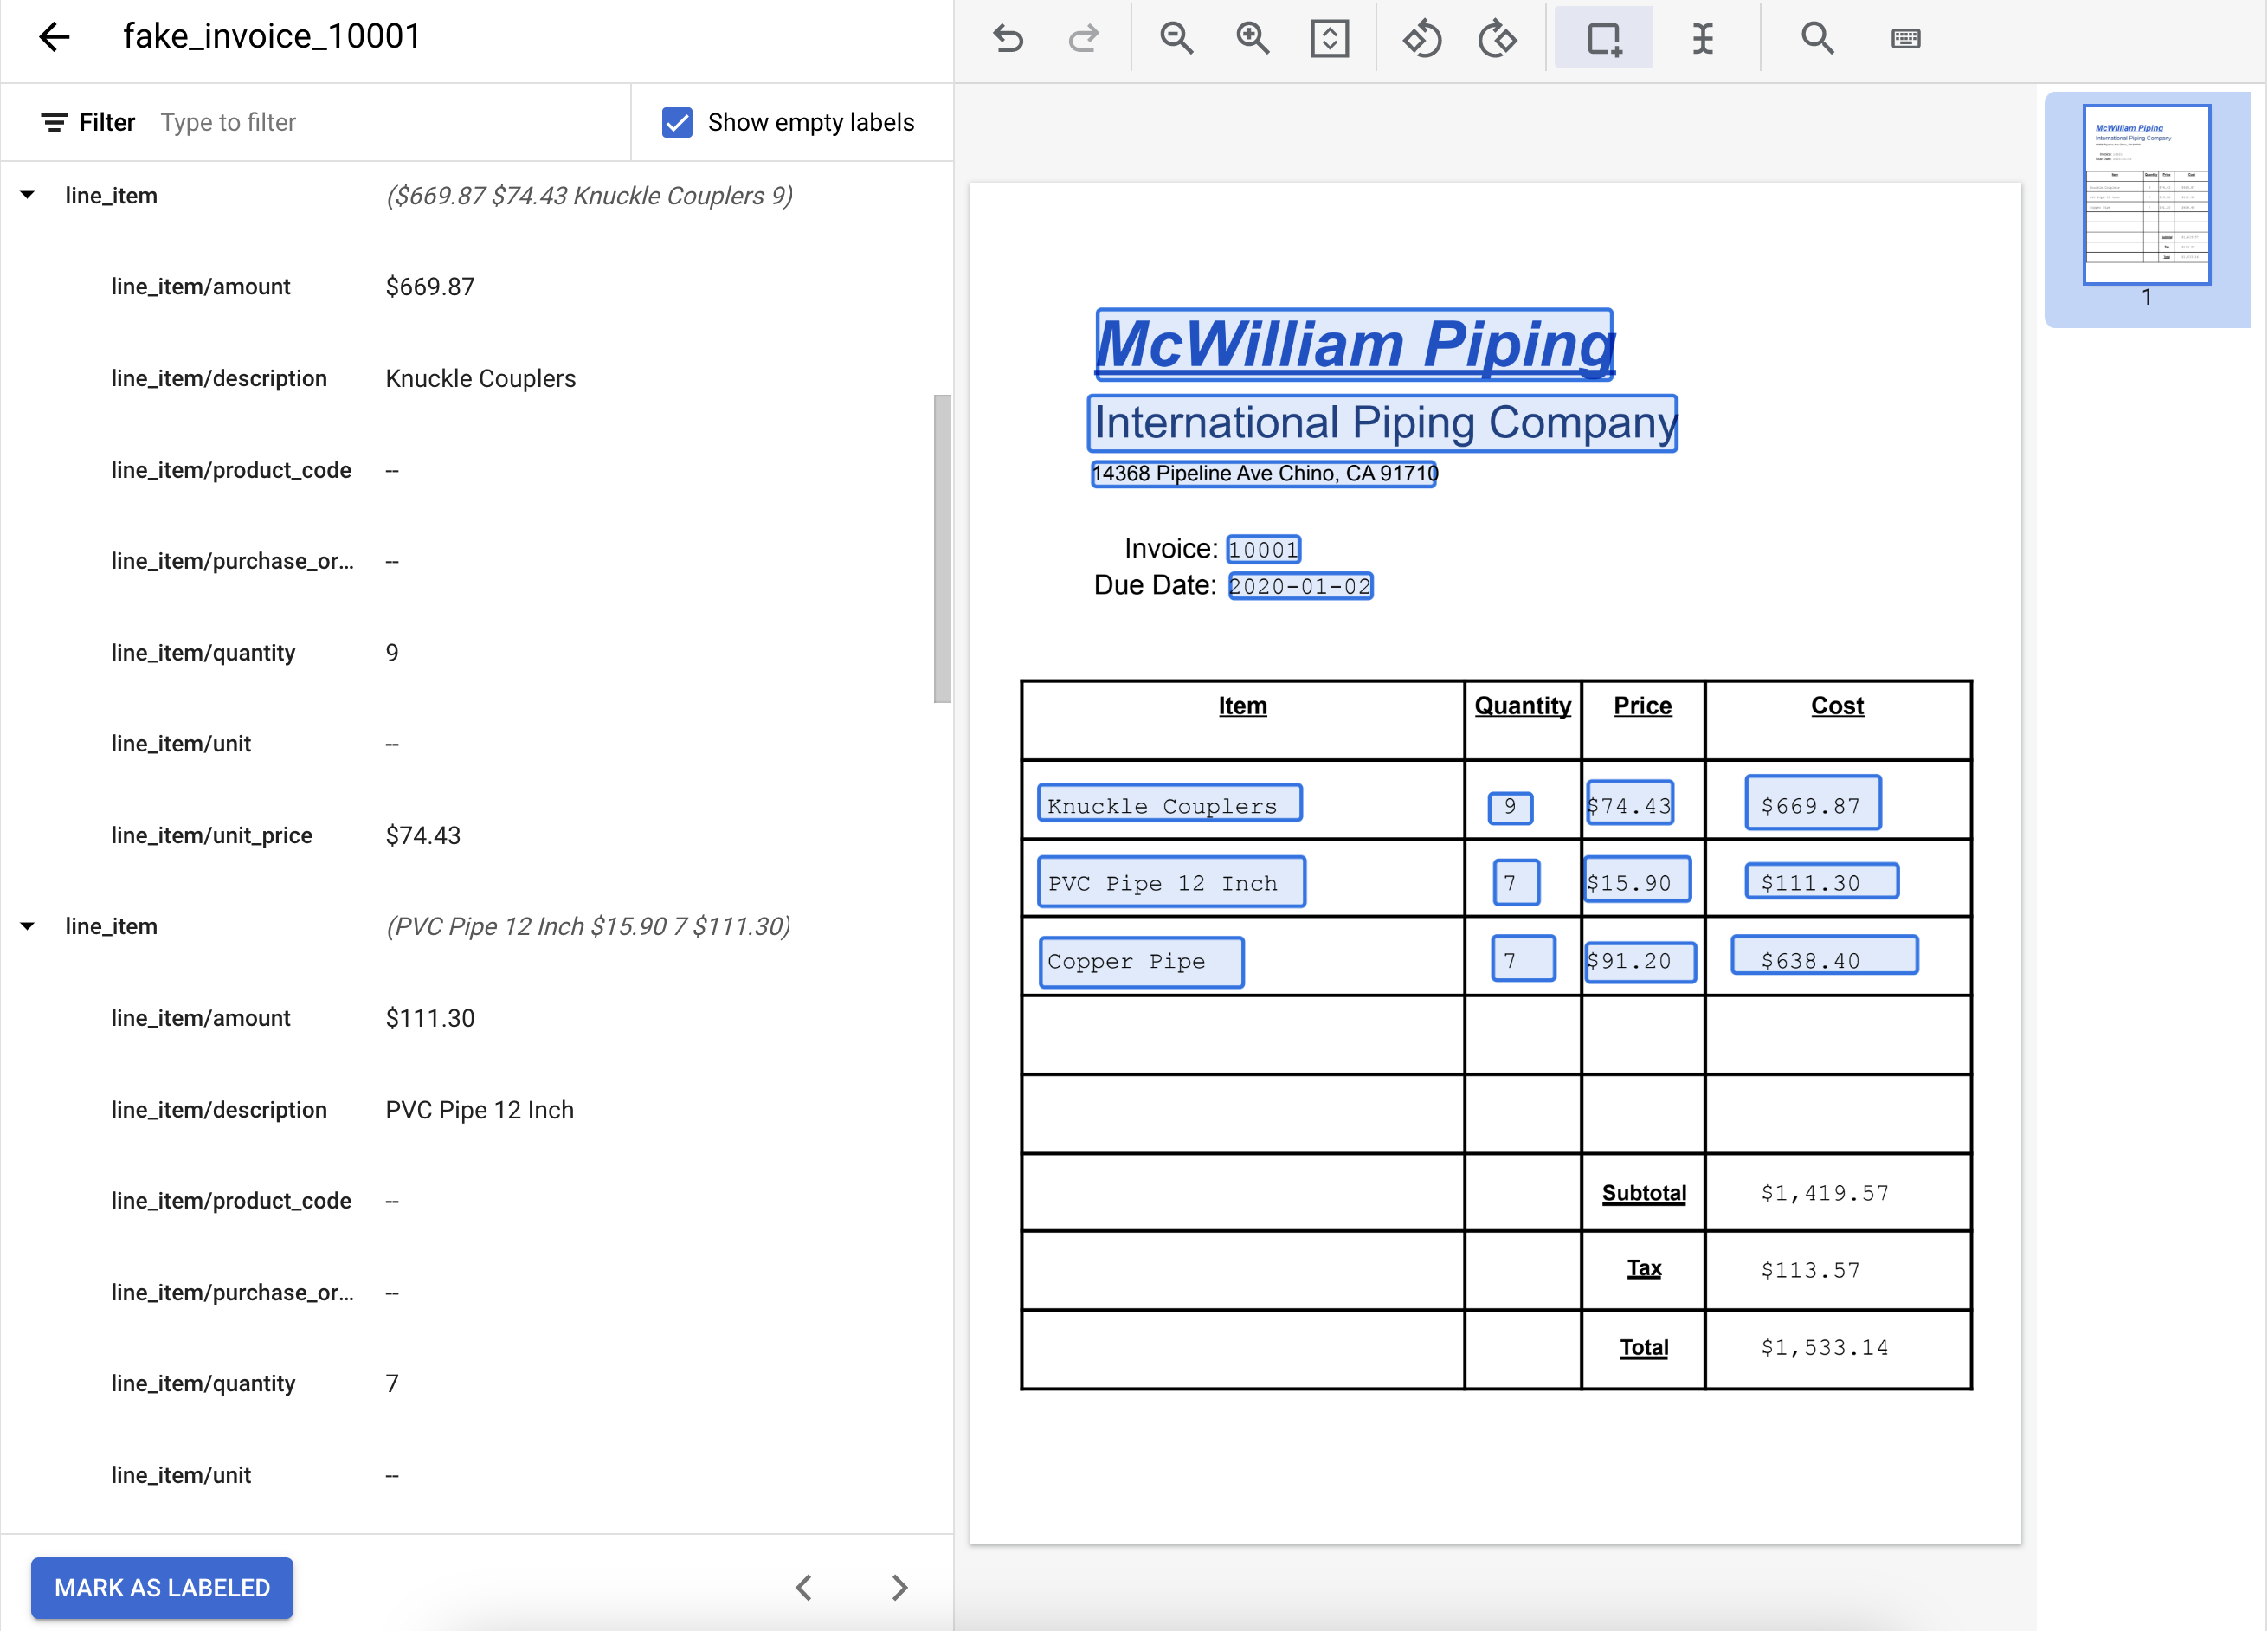This screenshot has width=2268, height=1631.
Task: Click the Filter icon
Action: (53, 122)
